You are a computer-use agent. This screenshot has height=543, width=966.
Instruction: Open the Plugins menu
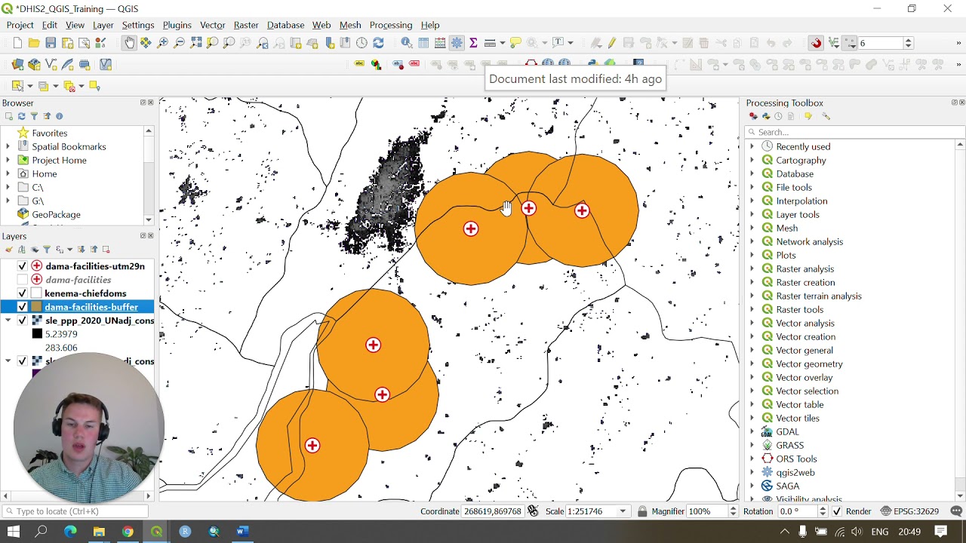coord(177,25)
